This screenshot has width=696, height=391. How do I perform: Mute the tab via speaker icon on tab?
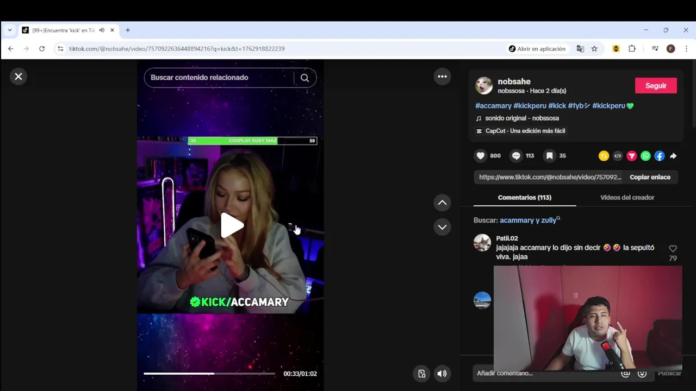click(x=102, y=30)
